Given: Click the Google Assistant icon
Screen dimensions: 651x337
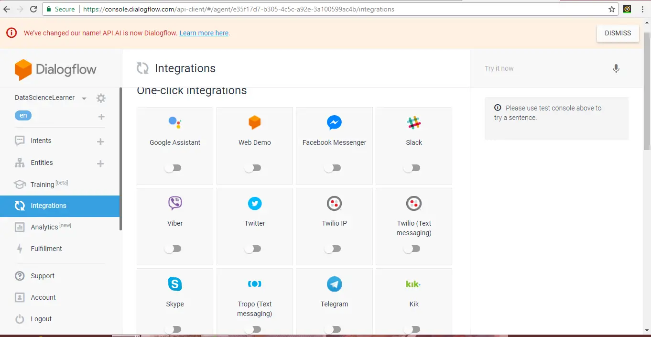Looking at the screenshot, I should [175, 123].
